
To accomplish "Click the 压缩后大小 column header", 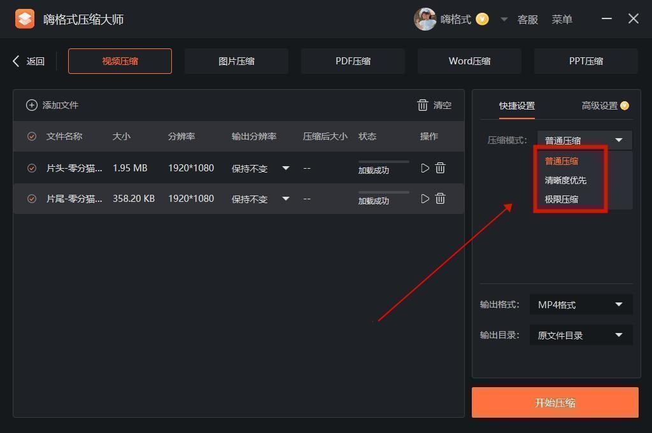I will [x=325, y=136].
